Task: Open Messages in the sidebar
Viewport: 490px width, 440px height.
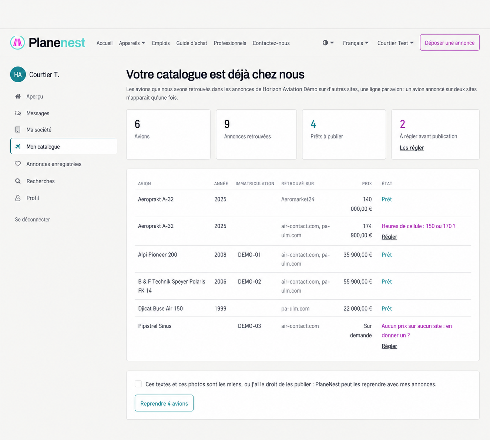Action: click(64, 113)
